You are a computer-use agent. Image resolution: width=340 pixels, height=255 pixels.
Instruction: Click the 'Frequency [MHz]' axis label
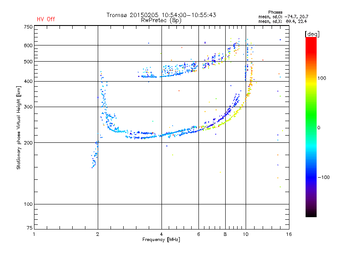click(161, 240)
